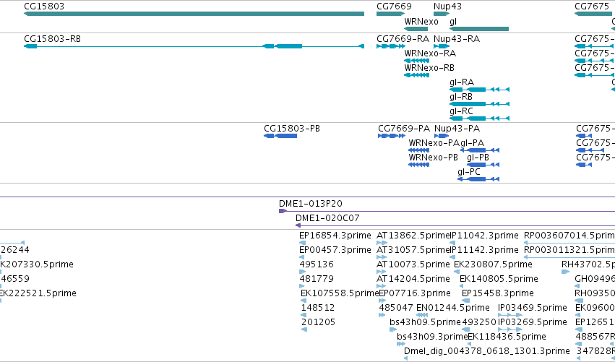Open the K207330.5prime EST label
615x362 pixels.
pyautogui.click(x=36, y=264)
